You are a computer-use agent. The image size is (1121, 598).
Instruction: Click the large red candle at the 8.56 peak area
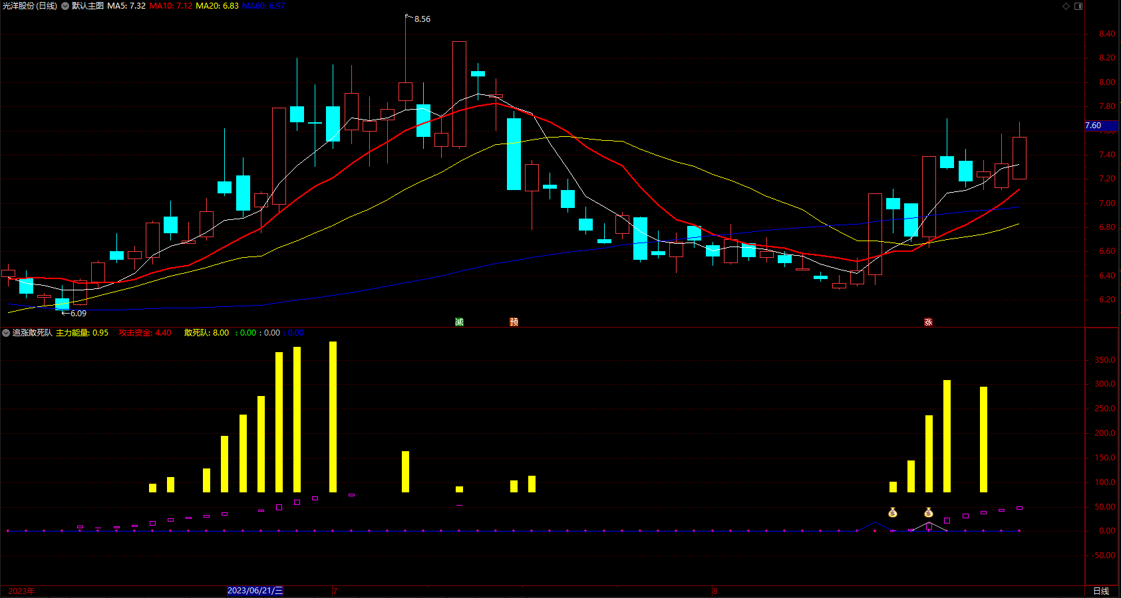pyautogui.click(x=459, y=94)
